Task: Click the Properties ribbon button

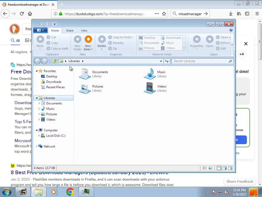Action: pos(197,43)
